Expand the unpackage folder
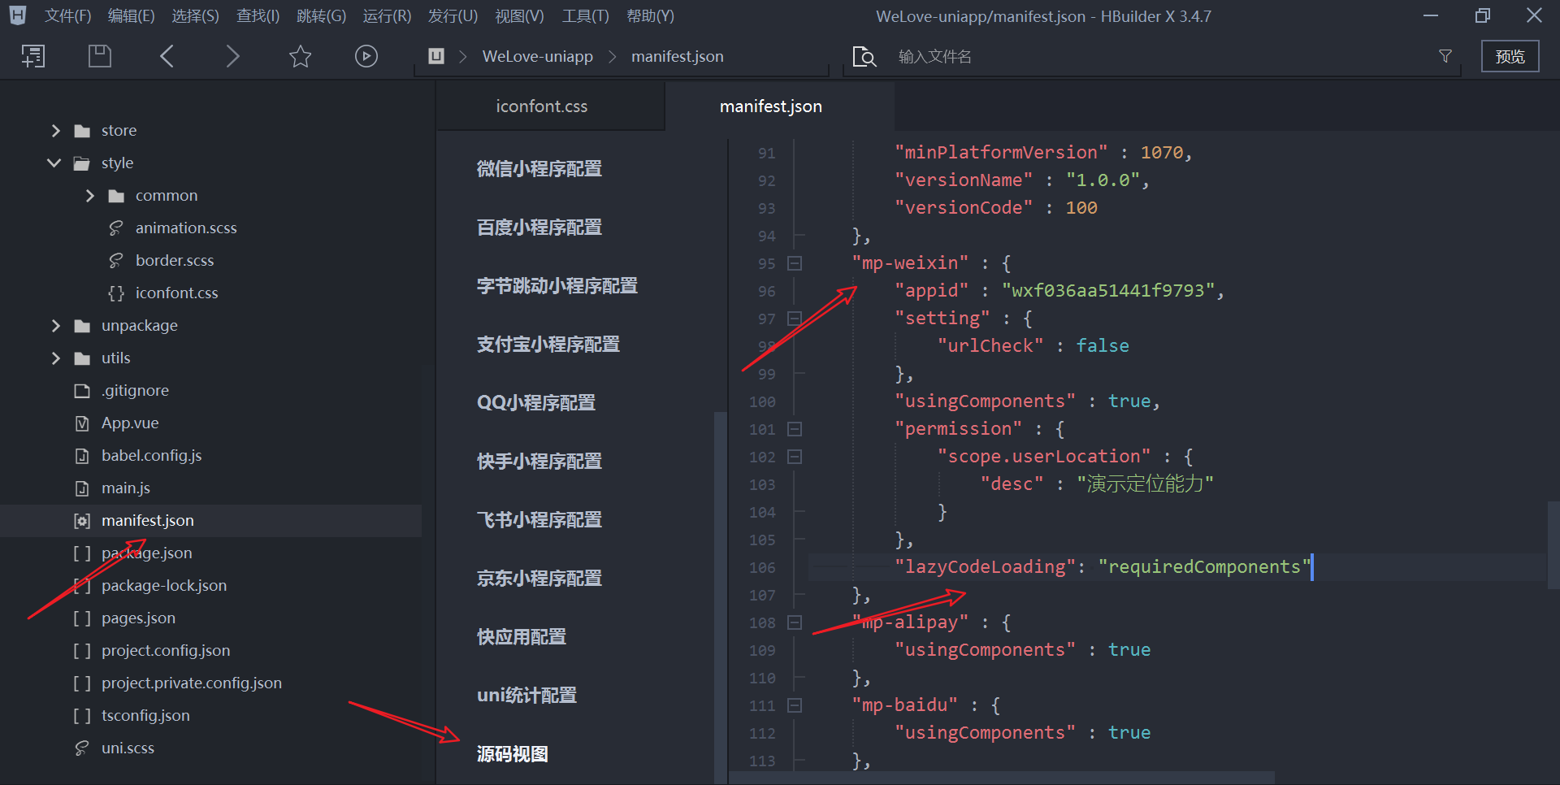Screen dimensions: 1560x785 55,326
